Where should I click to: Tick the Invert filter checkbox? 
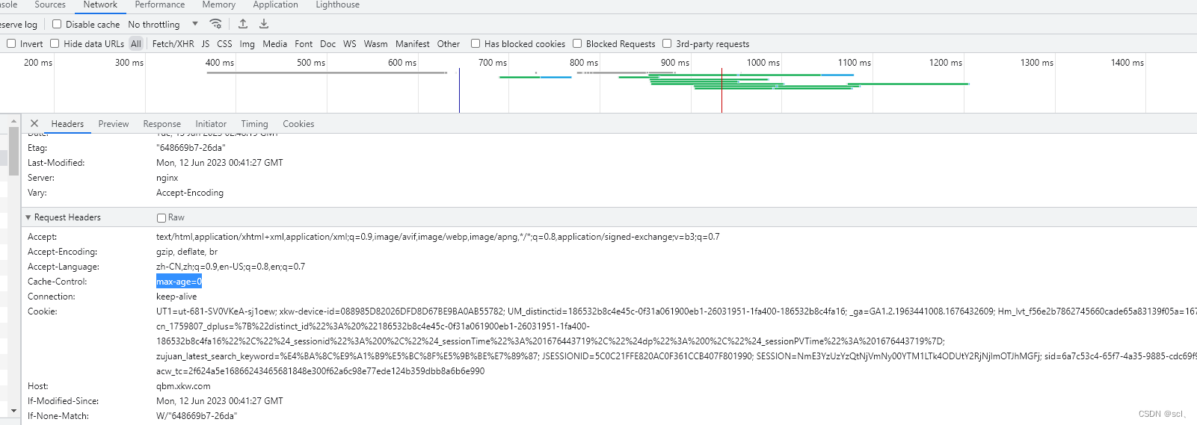click(11, 43)
